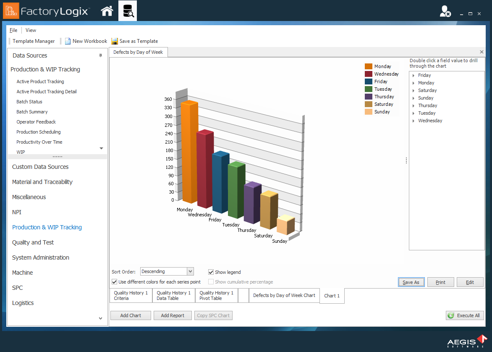
Task: Click the Add Report button
Action: click(173, 315)
